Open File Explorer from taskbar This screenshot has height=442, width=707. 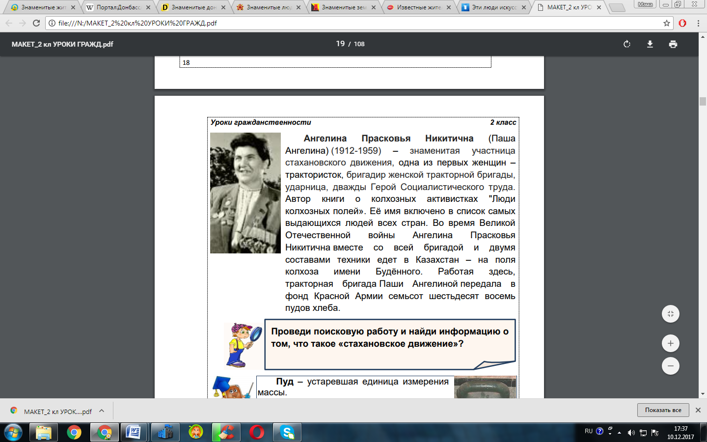pos(44,433)
